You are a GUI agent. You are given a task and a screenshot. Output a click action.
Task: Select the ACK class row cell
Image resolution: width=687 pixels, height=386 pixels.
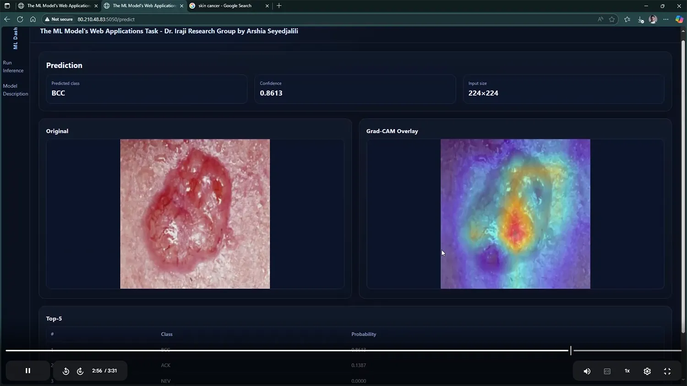click(166, 365)
